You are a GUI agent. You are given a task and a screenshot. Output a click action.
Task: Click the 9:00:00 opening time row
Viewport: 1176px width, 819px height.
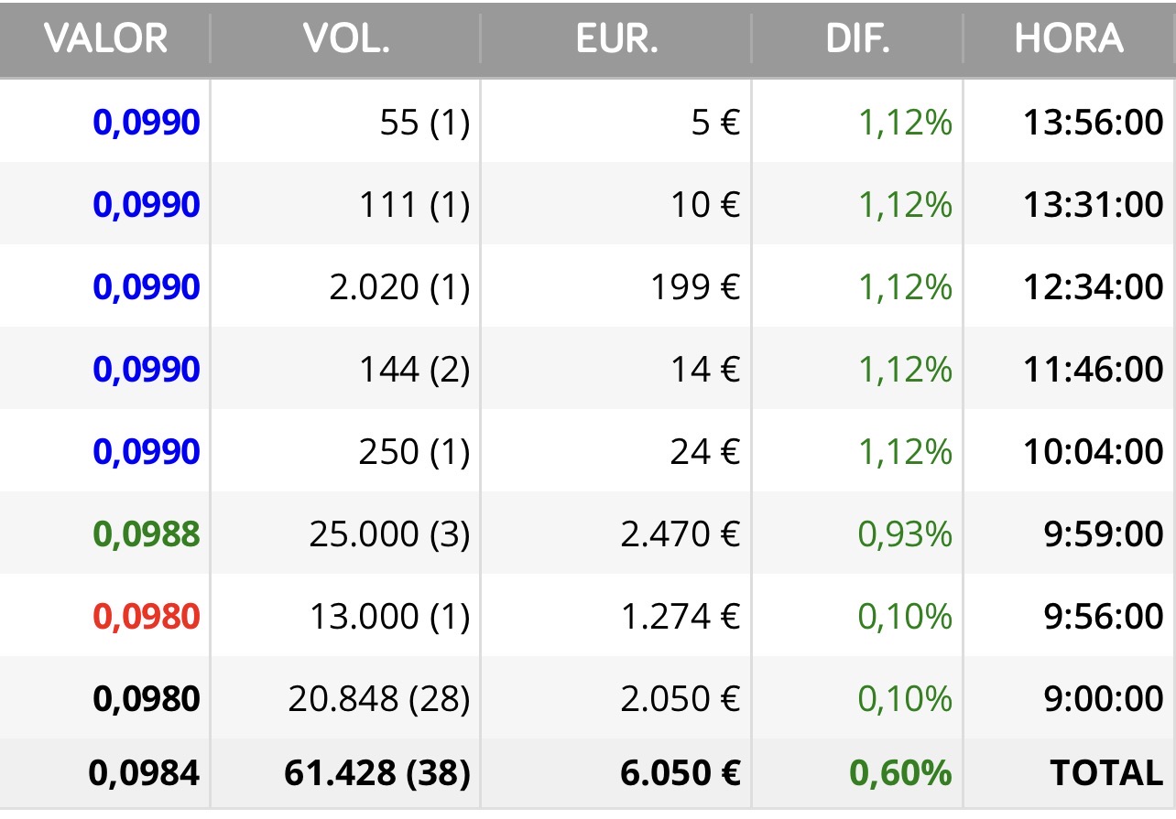coord(588,699)
